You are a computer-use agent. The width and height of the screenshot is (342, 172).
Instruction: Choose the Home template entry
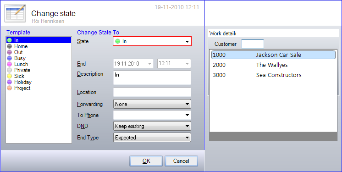(39, 46)
